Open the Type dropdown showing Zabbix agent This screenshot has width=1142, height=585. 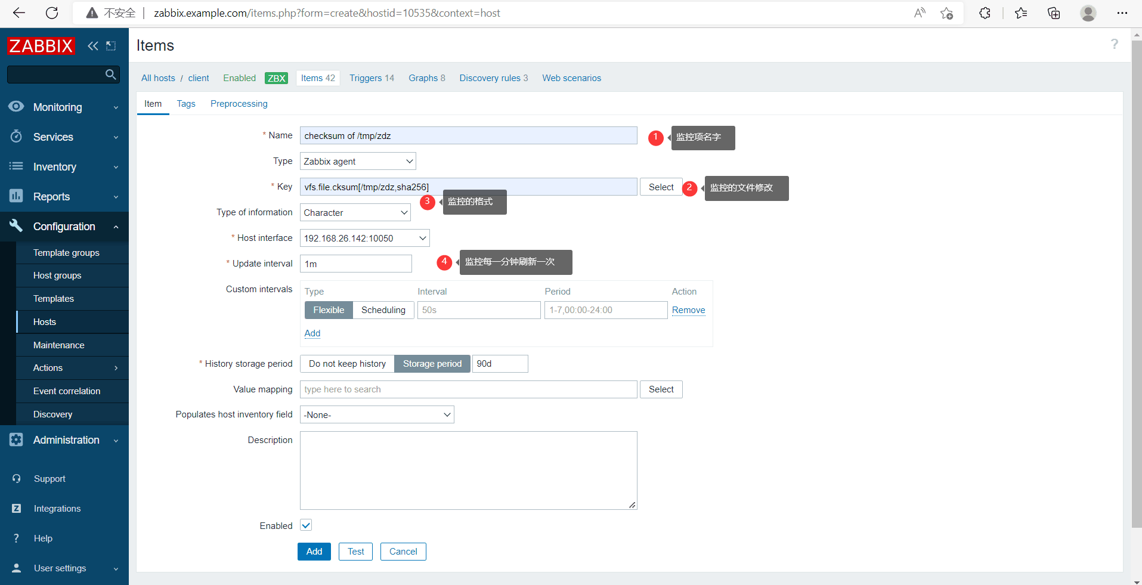(x=357, y=162)
